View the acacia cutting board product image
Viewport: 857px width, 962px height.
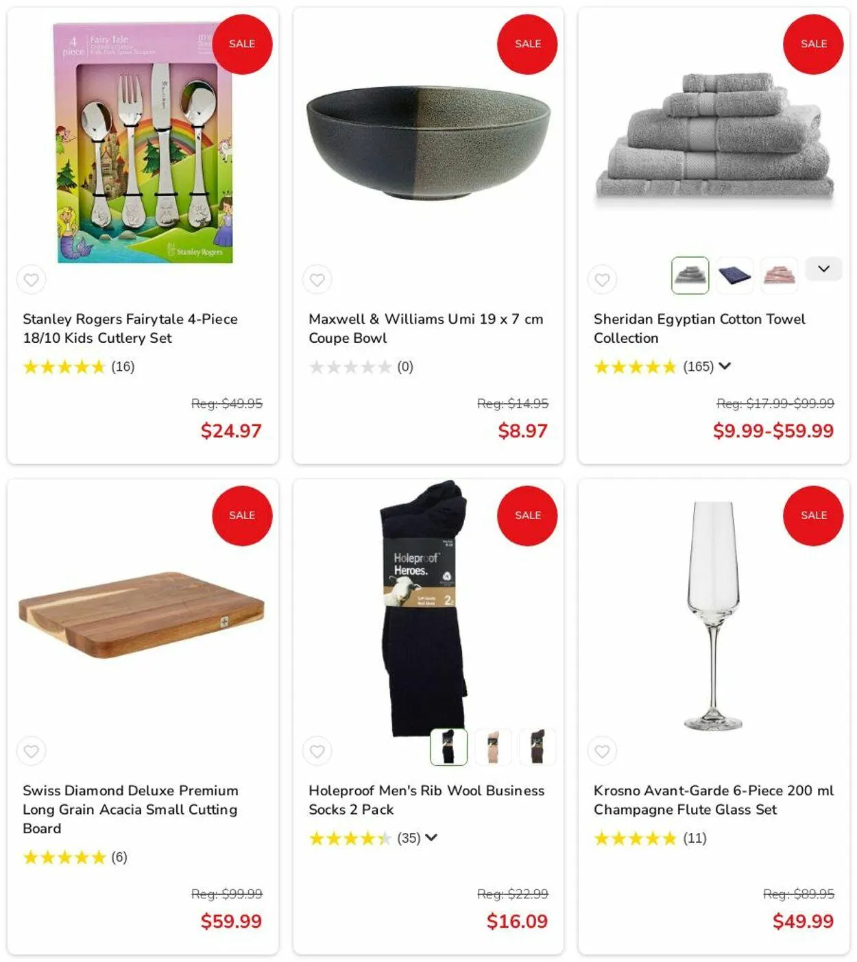(141, 615)
